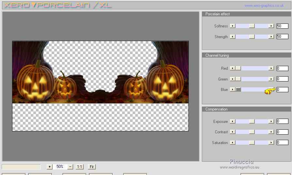Decrease Softness with left arrow
Viewport: 292px width, 175px height.
pyautogui.click(x=233, y=26)
